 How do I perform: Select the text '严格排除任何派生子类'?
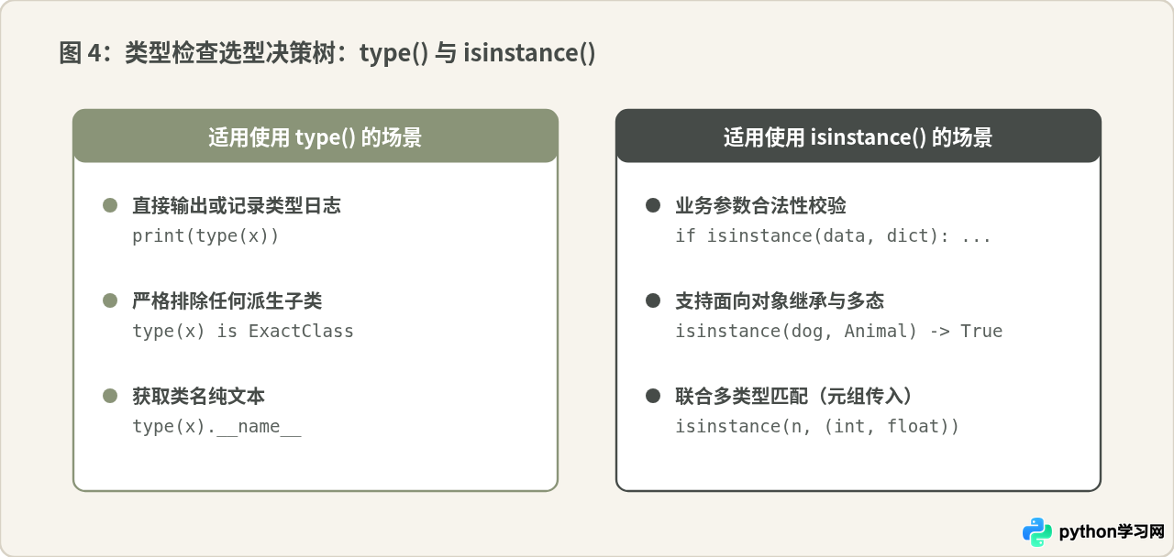click(227, 300)
